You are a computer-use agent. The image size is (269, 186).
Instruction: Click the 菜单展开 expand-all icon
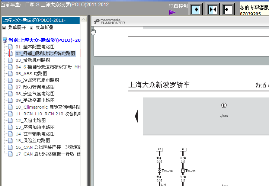pyautogui.click(x=4, y=28)
